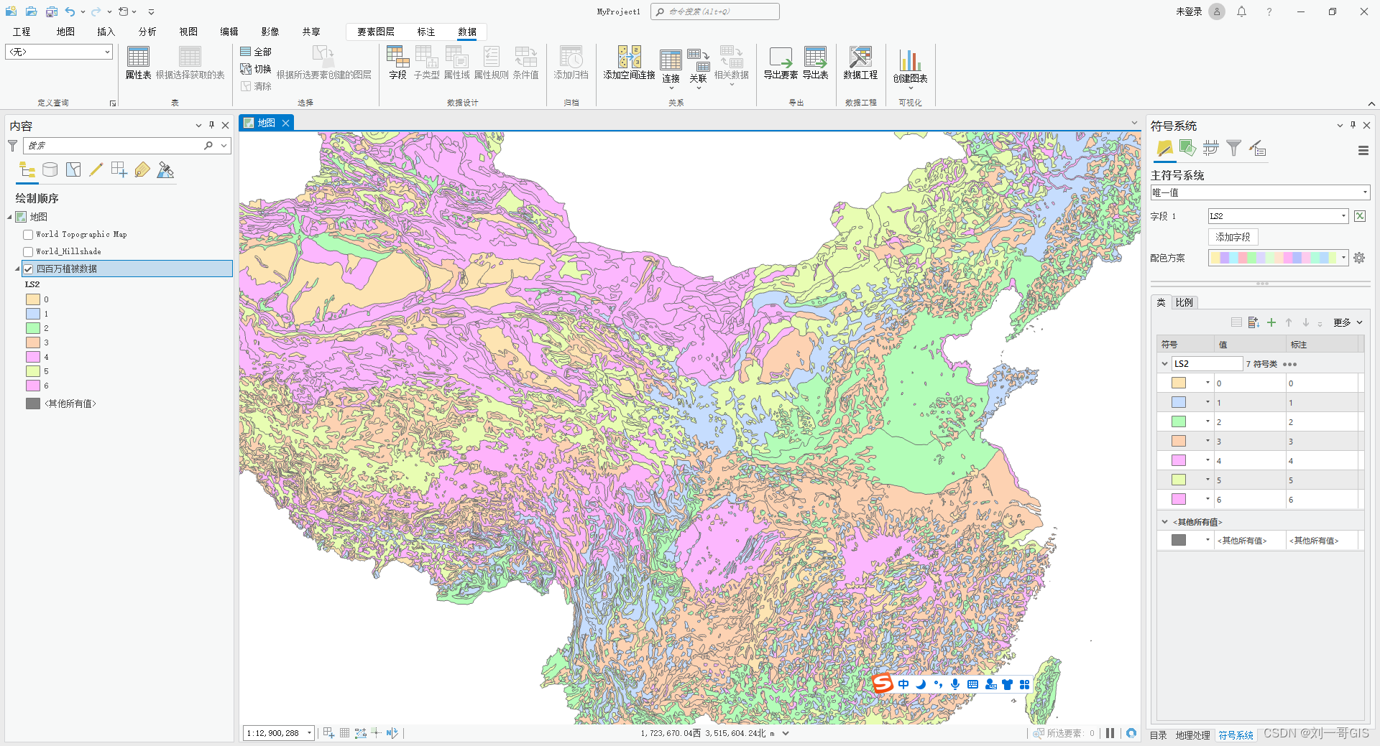Switch to the 要素图层 ribbon tab
The image size is (1380, 746).
(376, 32)
